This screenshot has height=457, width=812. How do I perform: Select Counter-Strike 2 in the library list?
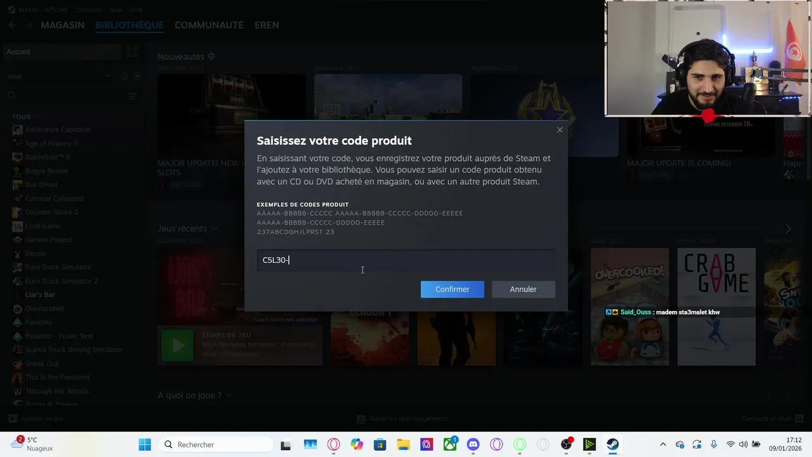51,212
